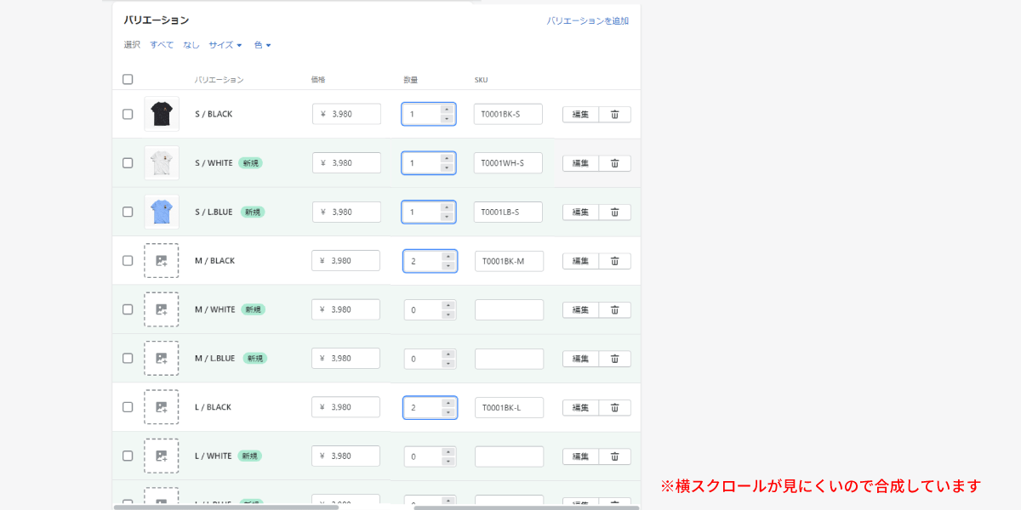Delete the S / WHITE variation with trash icon

[x=614, y=163]
